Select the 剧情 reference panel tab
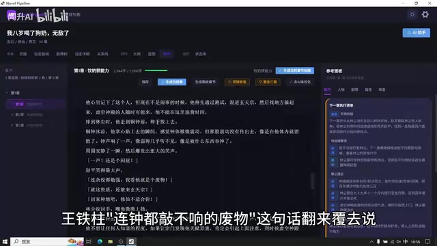Screen dimensions: 437x246 (354, 90)
